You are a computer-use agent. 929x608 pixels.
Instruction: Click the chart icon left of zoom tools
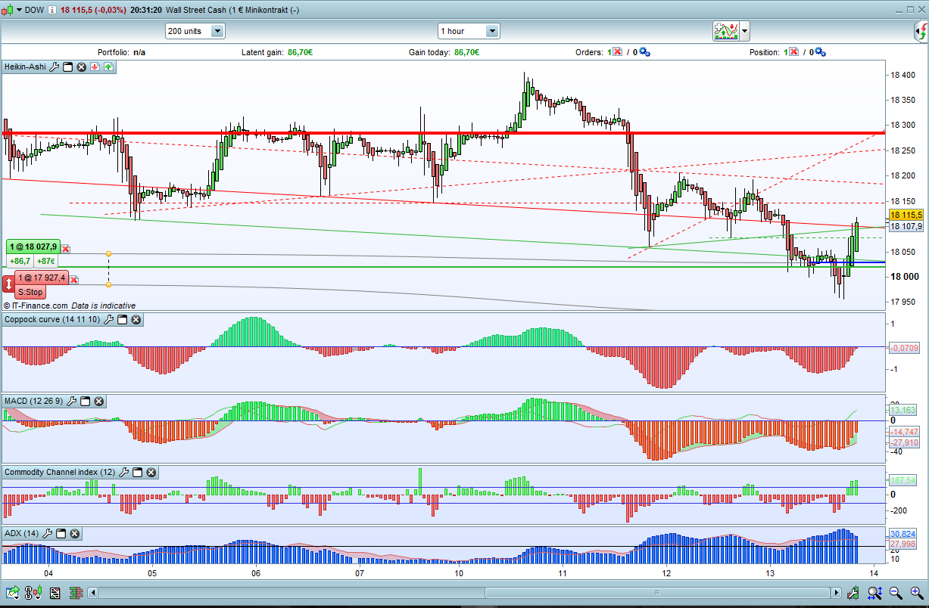pos(854,593)
